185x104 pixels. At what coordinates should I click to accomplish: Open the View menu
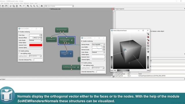(x=21, y=3)
